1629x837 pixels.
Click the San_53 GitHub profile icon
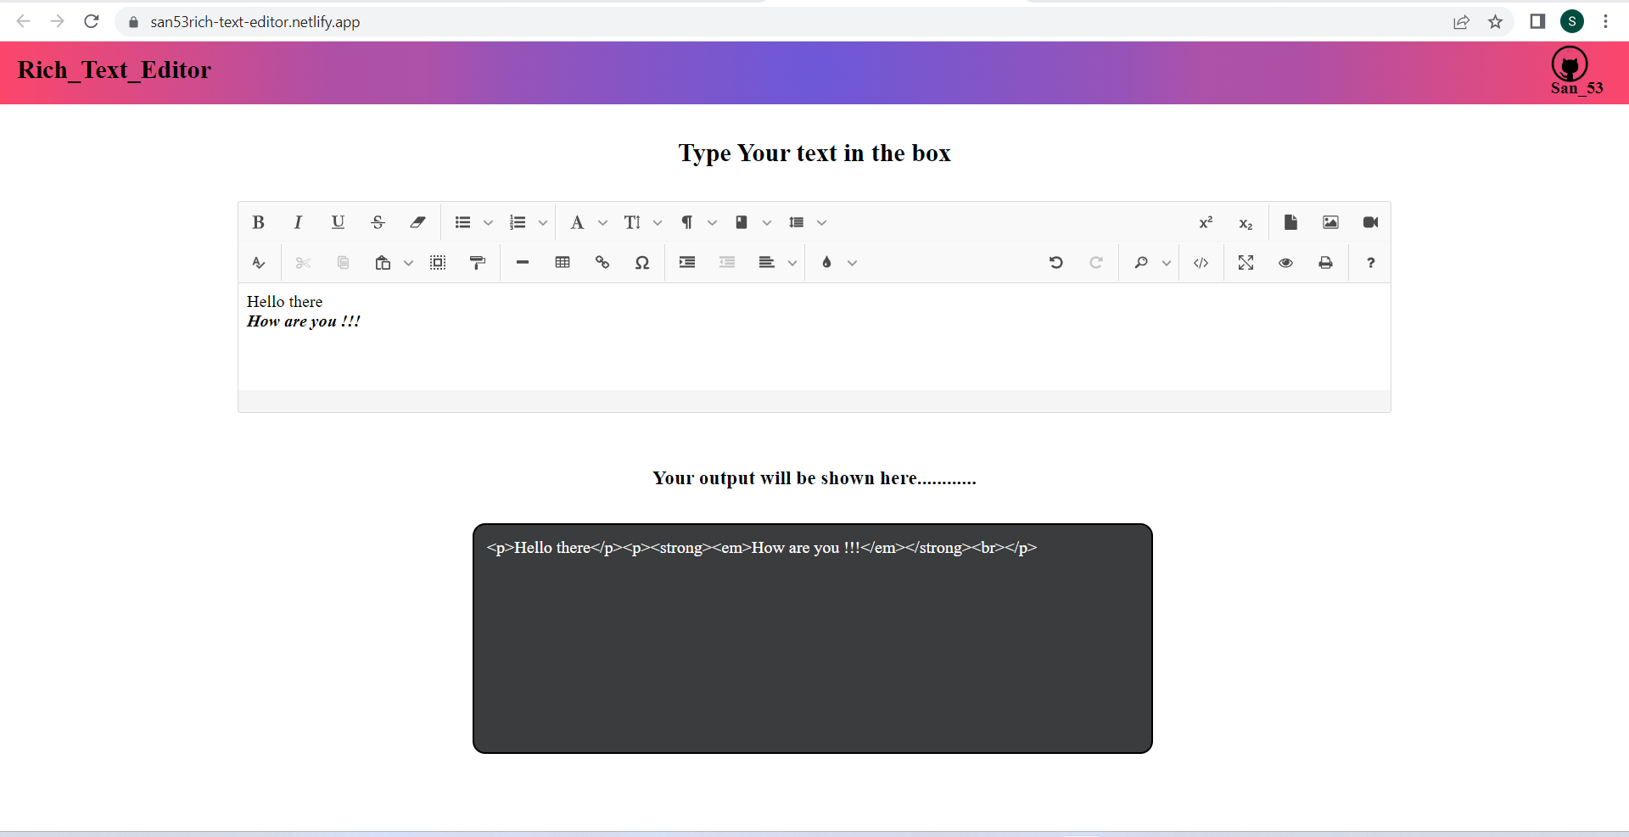click(1569, 64)
